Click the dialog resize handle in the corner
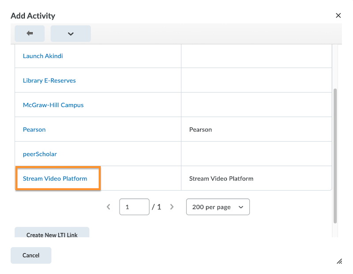 tap(339, 261)
